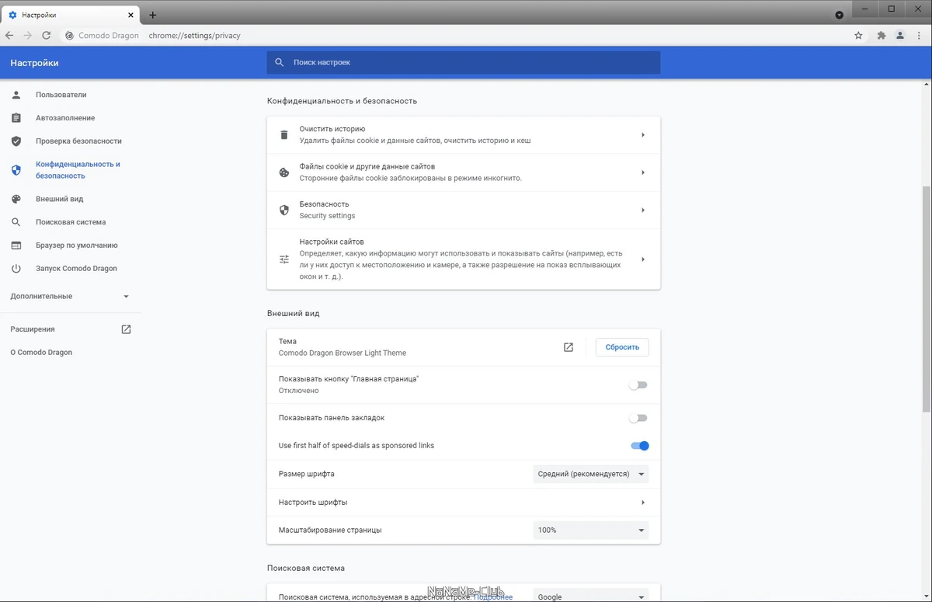The height and width of the screenshot is (602, 932).
Task: Expand Очистить историю arrow
Action: (x=643, y=135)
